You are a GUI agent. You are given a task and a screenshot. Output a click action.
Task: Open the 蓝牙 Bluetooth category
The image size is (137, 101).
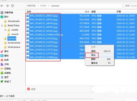[5, 77]
